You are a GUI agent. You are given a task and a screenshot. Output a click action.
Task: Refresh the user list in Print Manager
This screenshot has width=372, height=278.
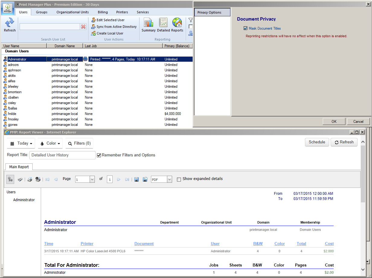10,25
